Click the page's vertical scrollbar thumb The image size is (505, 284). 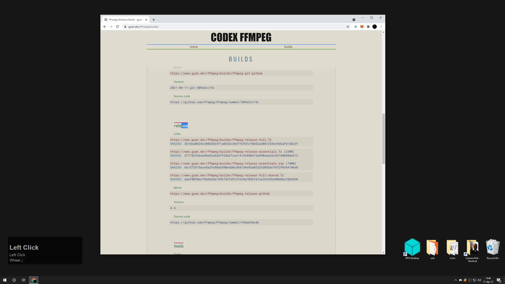pos(384,139)
